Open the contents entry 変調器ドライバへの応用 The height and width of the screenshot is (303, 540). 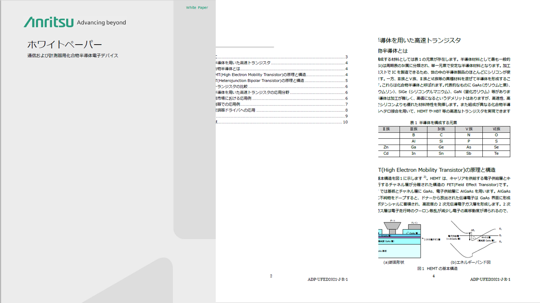[236, 110]
